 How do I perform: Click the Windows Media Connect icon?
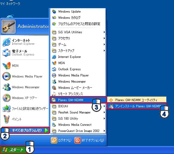coord(54,125)
